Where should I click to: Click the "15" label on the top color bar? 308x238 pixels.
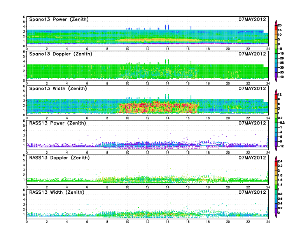[x=280, y=30]
